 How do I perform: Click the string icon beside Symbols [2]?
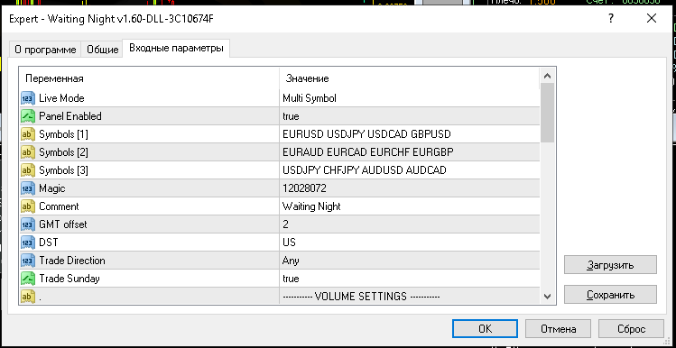coord(28,152)
